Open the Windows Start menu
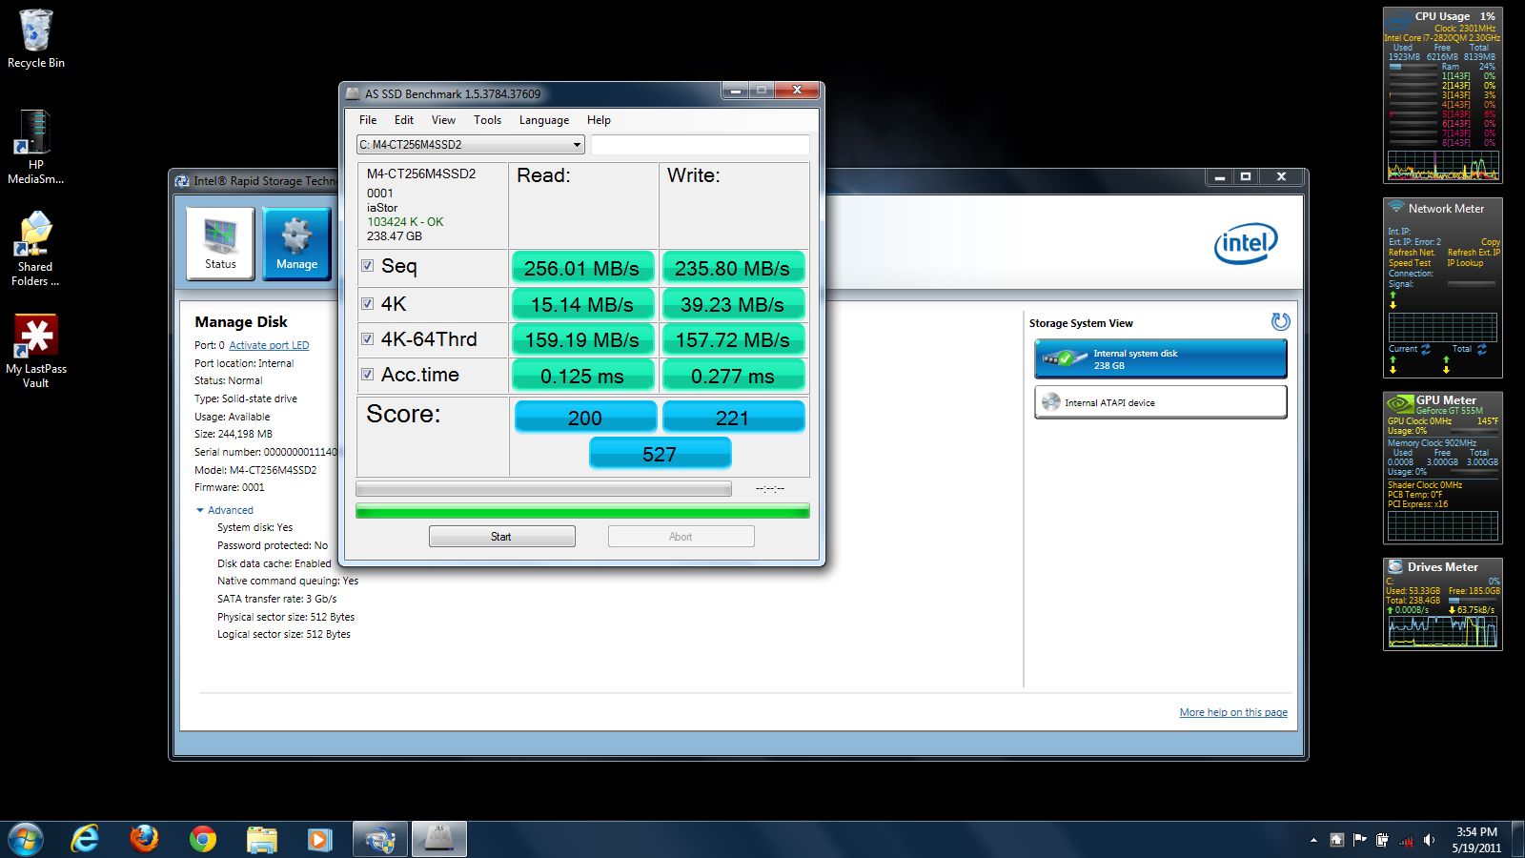The height and width of the screenshot is (858, 1525). pos(26,839)
